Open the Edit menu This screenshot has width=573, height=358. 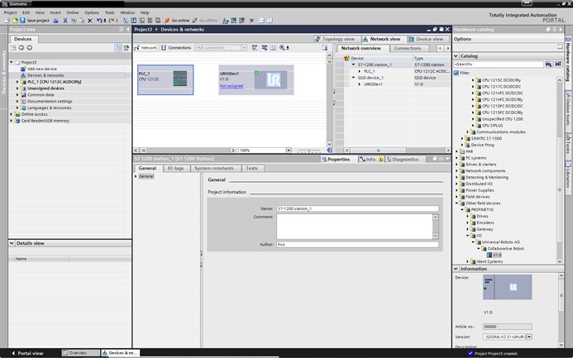coord(26,12)
